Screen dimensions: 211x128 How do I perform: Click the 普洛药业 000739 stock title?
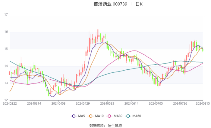pyautogui.click(x=110, y=4)
